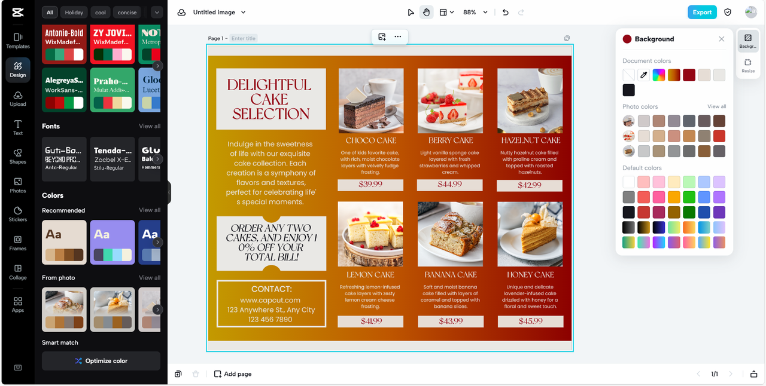766x386 pixels.
Task: Open the Collage sidebar panel
Action: coord(18,272)
